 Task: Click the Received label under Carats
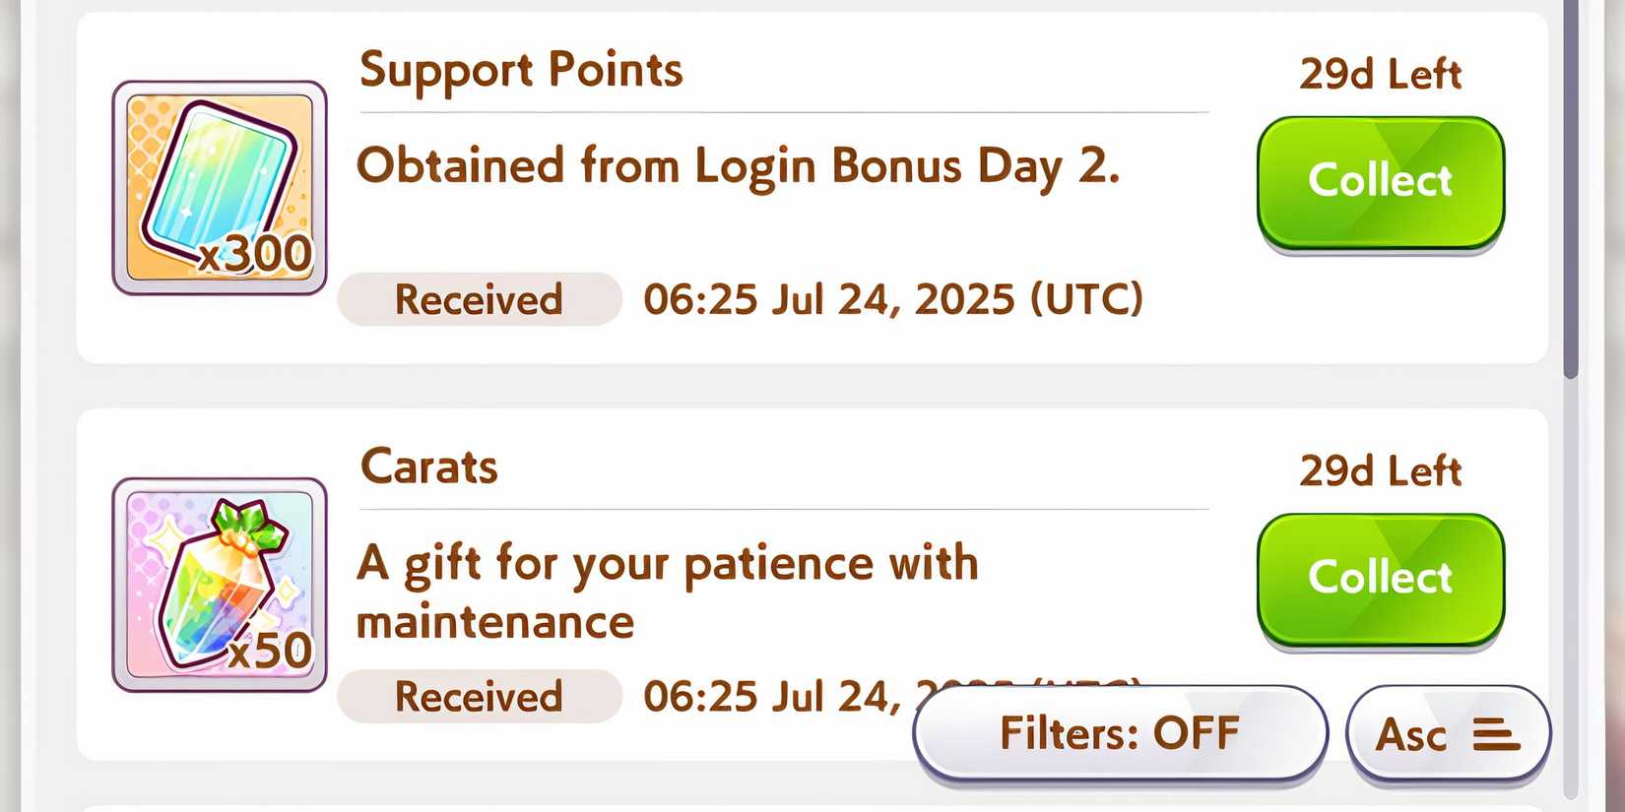(479, 696)
